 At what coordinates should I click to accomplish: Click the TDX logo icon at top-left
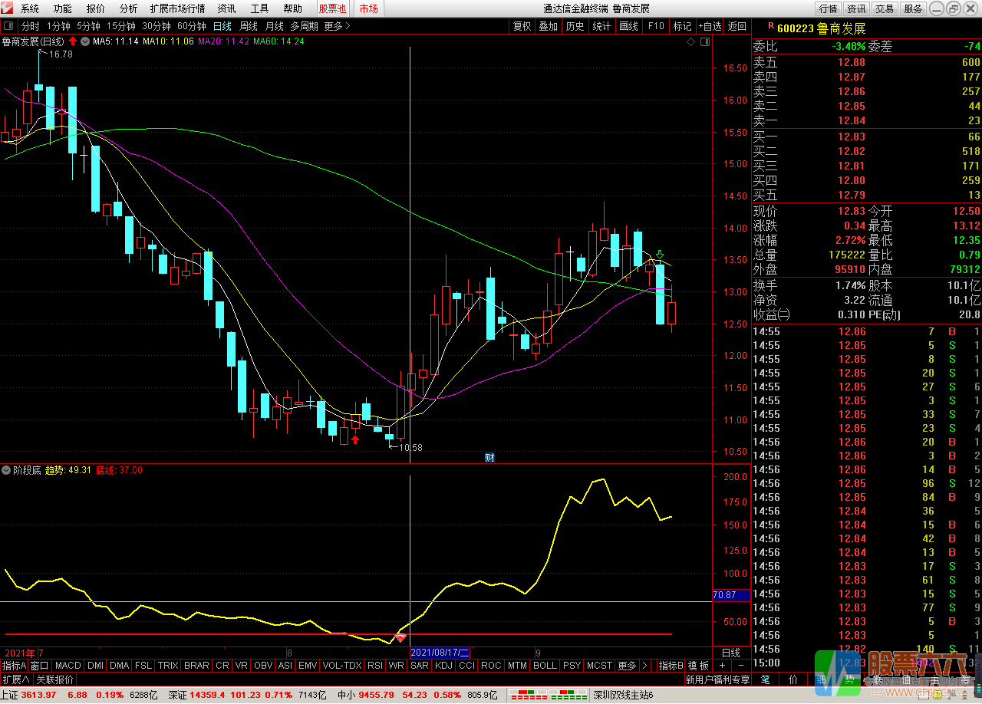(x=8, y=8)
